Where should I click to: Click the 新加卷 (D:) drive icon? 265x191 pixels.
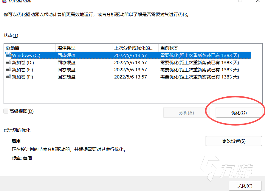click(8, 62)
